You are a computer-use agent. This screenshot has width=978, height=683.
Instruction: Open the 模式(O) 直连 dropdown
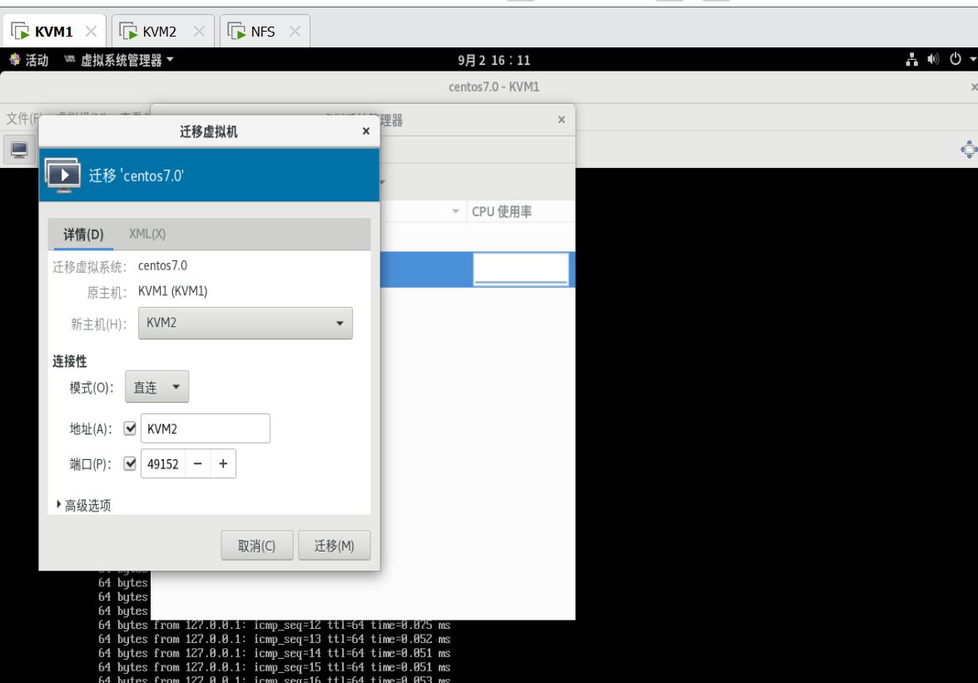click(156, 387)
